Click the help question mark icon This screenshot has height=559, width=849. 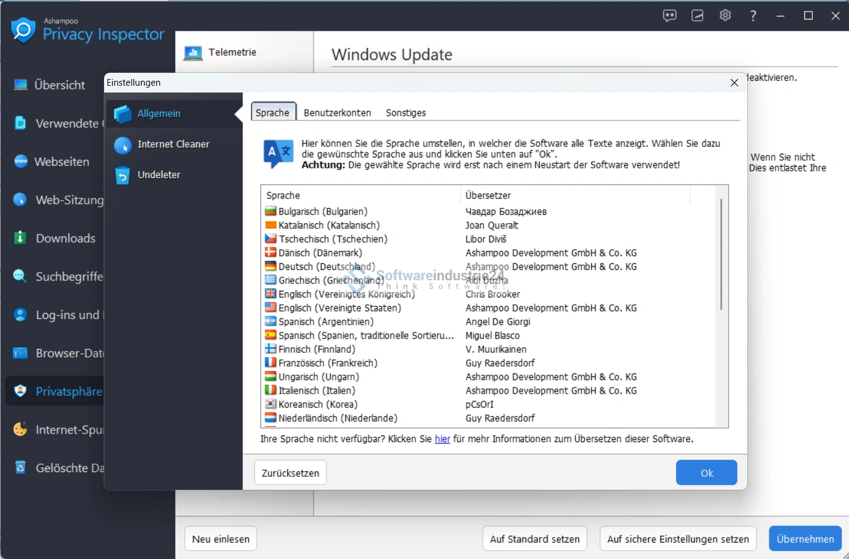click(x=753, y=16)
